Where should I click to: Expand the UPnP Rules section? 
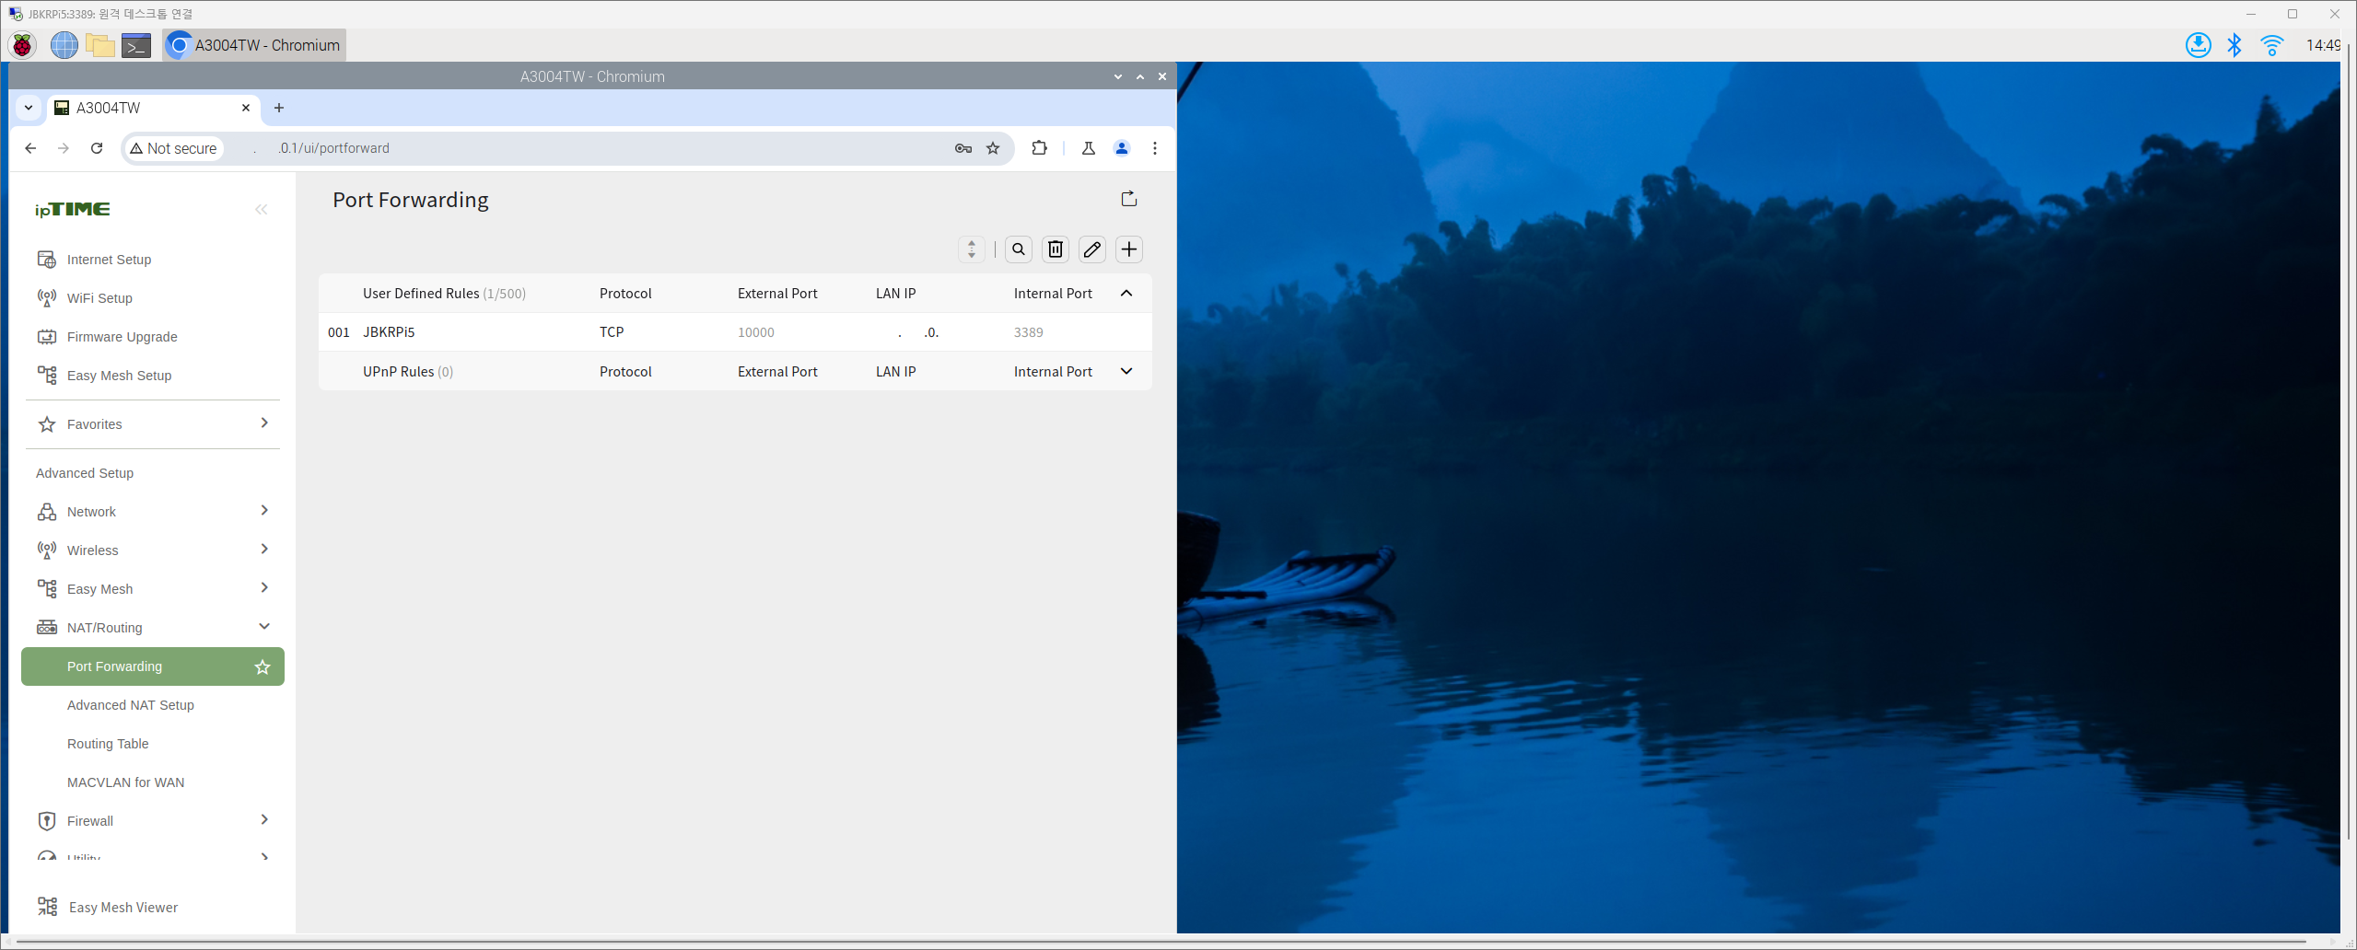click(1126, 372)
